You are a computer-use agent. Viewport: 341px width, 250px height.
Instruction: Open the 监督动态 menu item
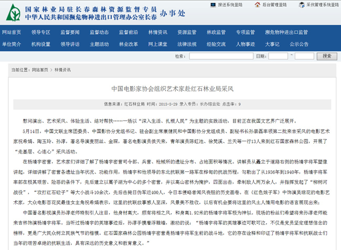(99, 32)
